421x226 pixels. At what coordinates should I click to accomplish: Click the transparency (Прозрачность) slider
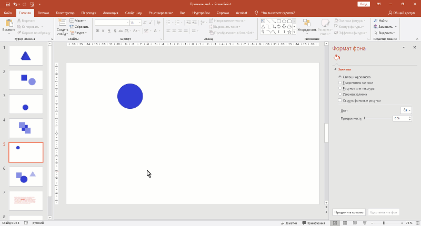[x=377, y=118]
